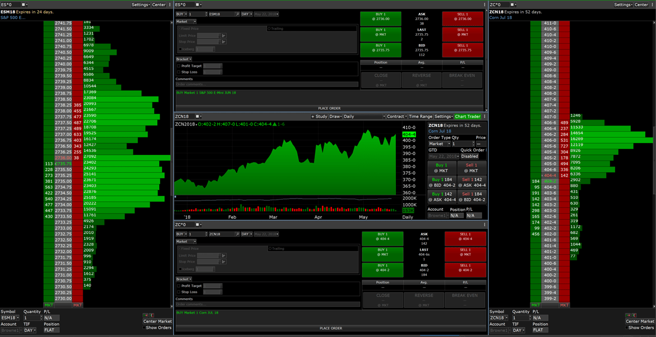Viewport: 656px width, 337px height.
Task: Click the Order comments field in ES ticket
Action: click(x=266, y=85)
